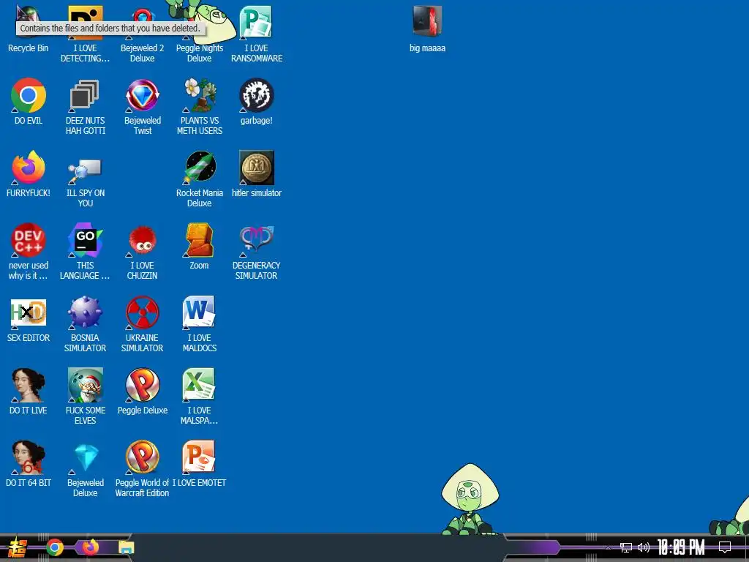
Task: Launch the Peggle Deluxe shortcut
Action: pyautogui.click(x=143, y=391)
